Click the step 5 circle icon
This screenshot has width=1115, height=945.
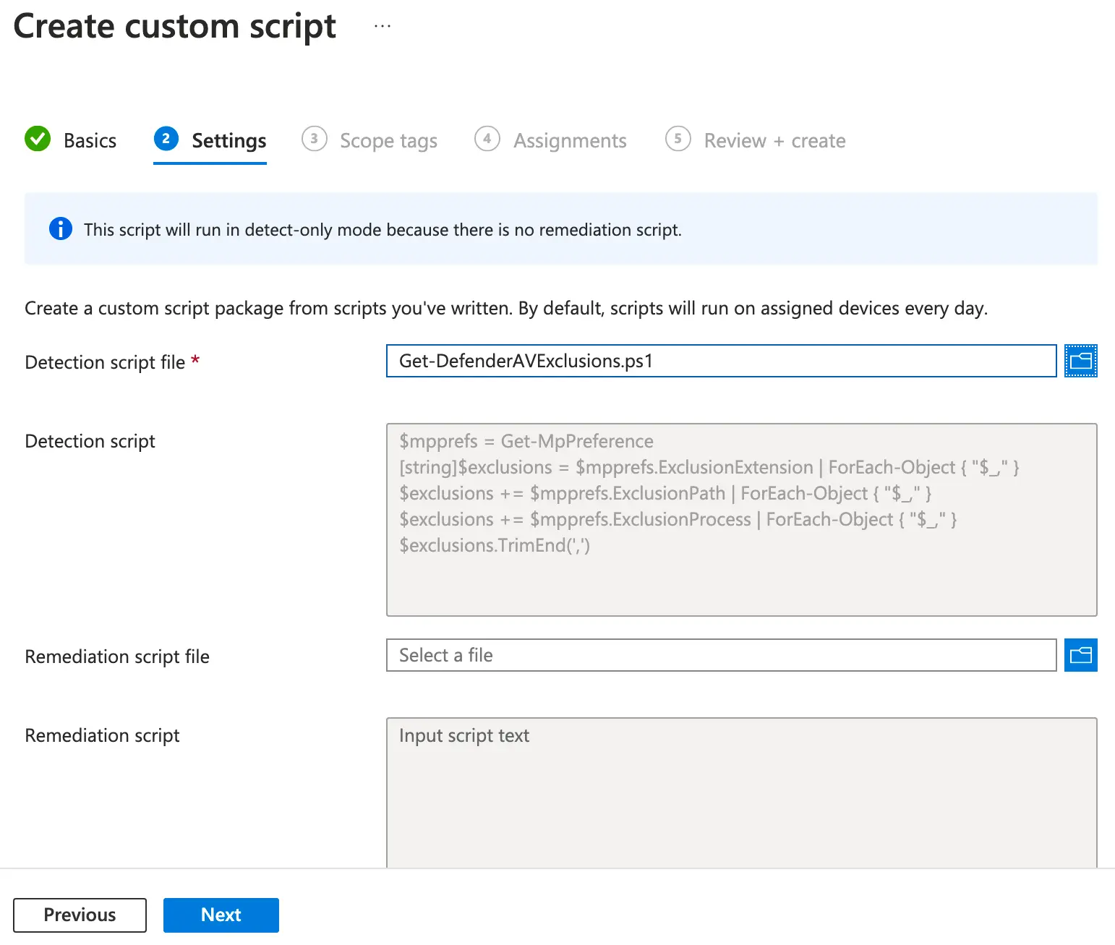tap(678, 139)
